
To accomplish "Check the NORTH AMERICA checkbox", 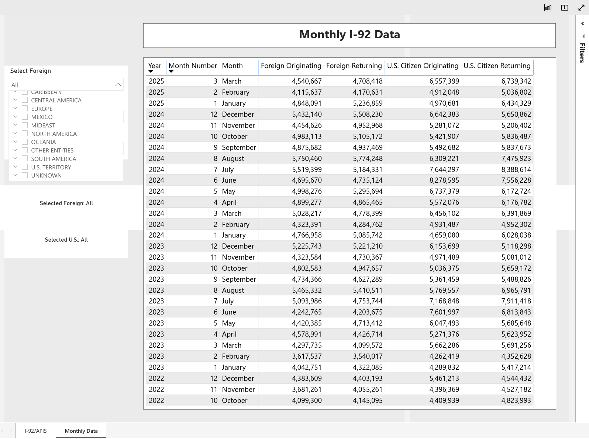I will (25, 133).
